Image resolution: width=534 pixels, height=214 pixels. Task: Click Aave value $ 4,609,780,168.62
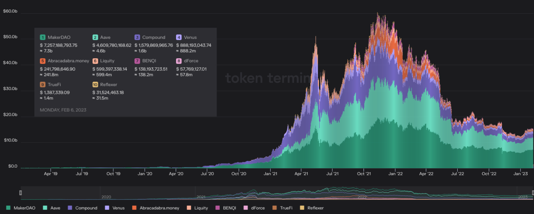pos(112,45)
